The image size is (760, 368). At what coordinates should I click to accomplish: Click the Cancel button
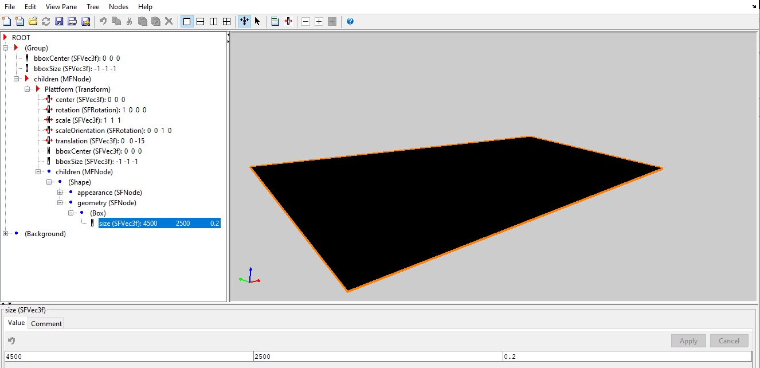click(728, 340)
